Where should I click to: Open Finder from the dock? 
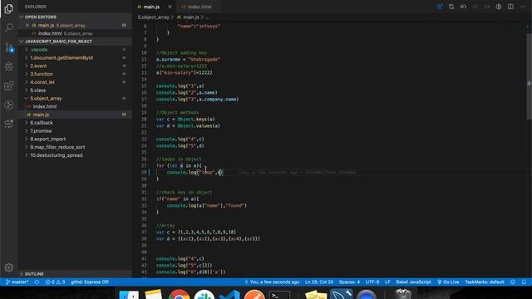[x=129, y=295]
